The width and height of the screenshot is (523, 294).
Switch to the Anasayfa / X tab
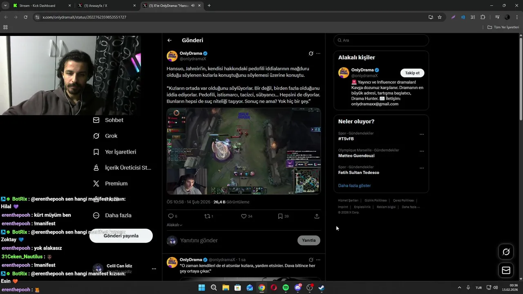(x=107, y=6)
